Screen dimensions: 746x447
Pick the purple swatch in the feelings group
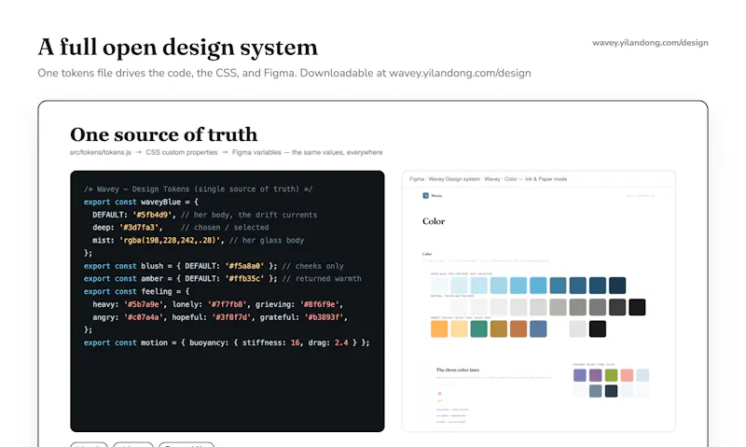point(579,375)
